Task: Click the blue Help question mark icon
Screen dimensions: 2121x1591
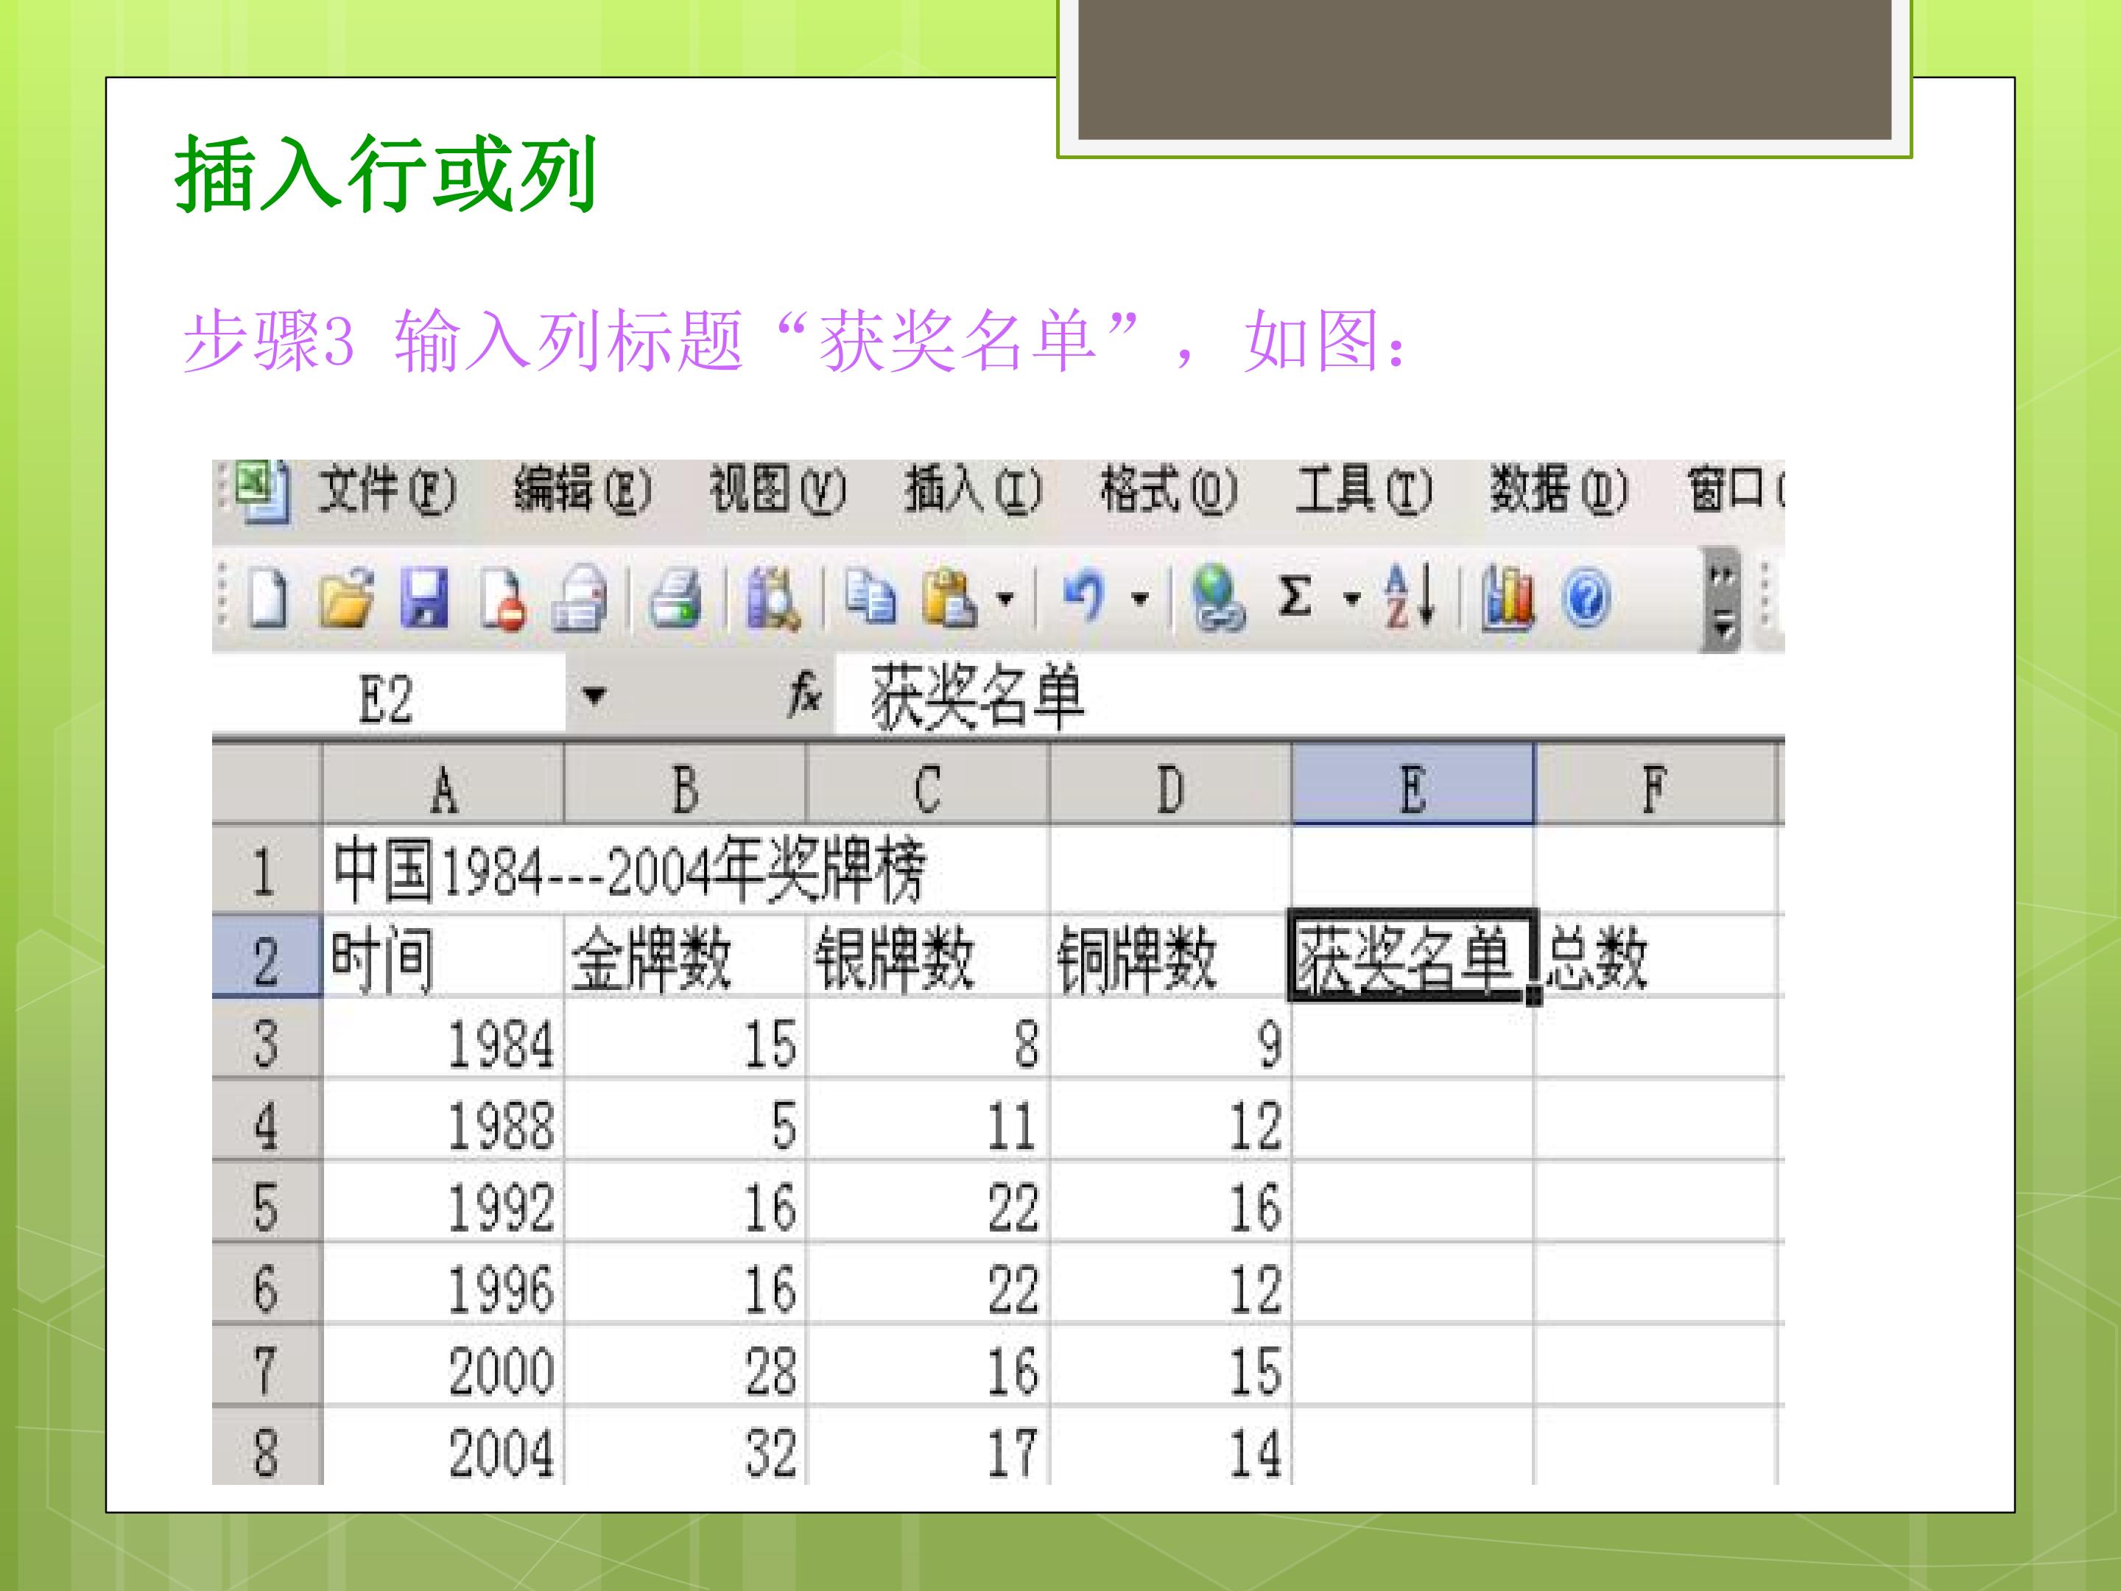Action: coord(1585,598)
